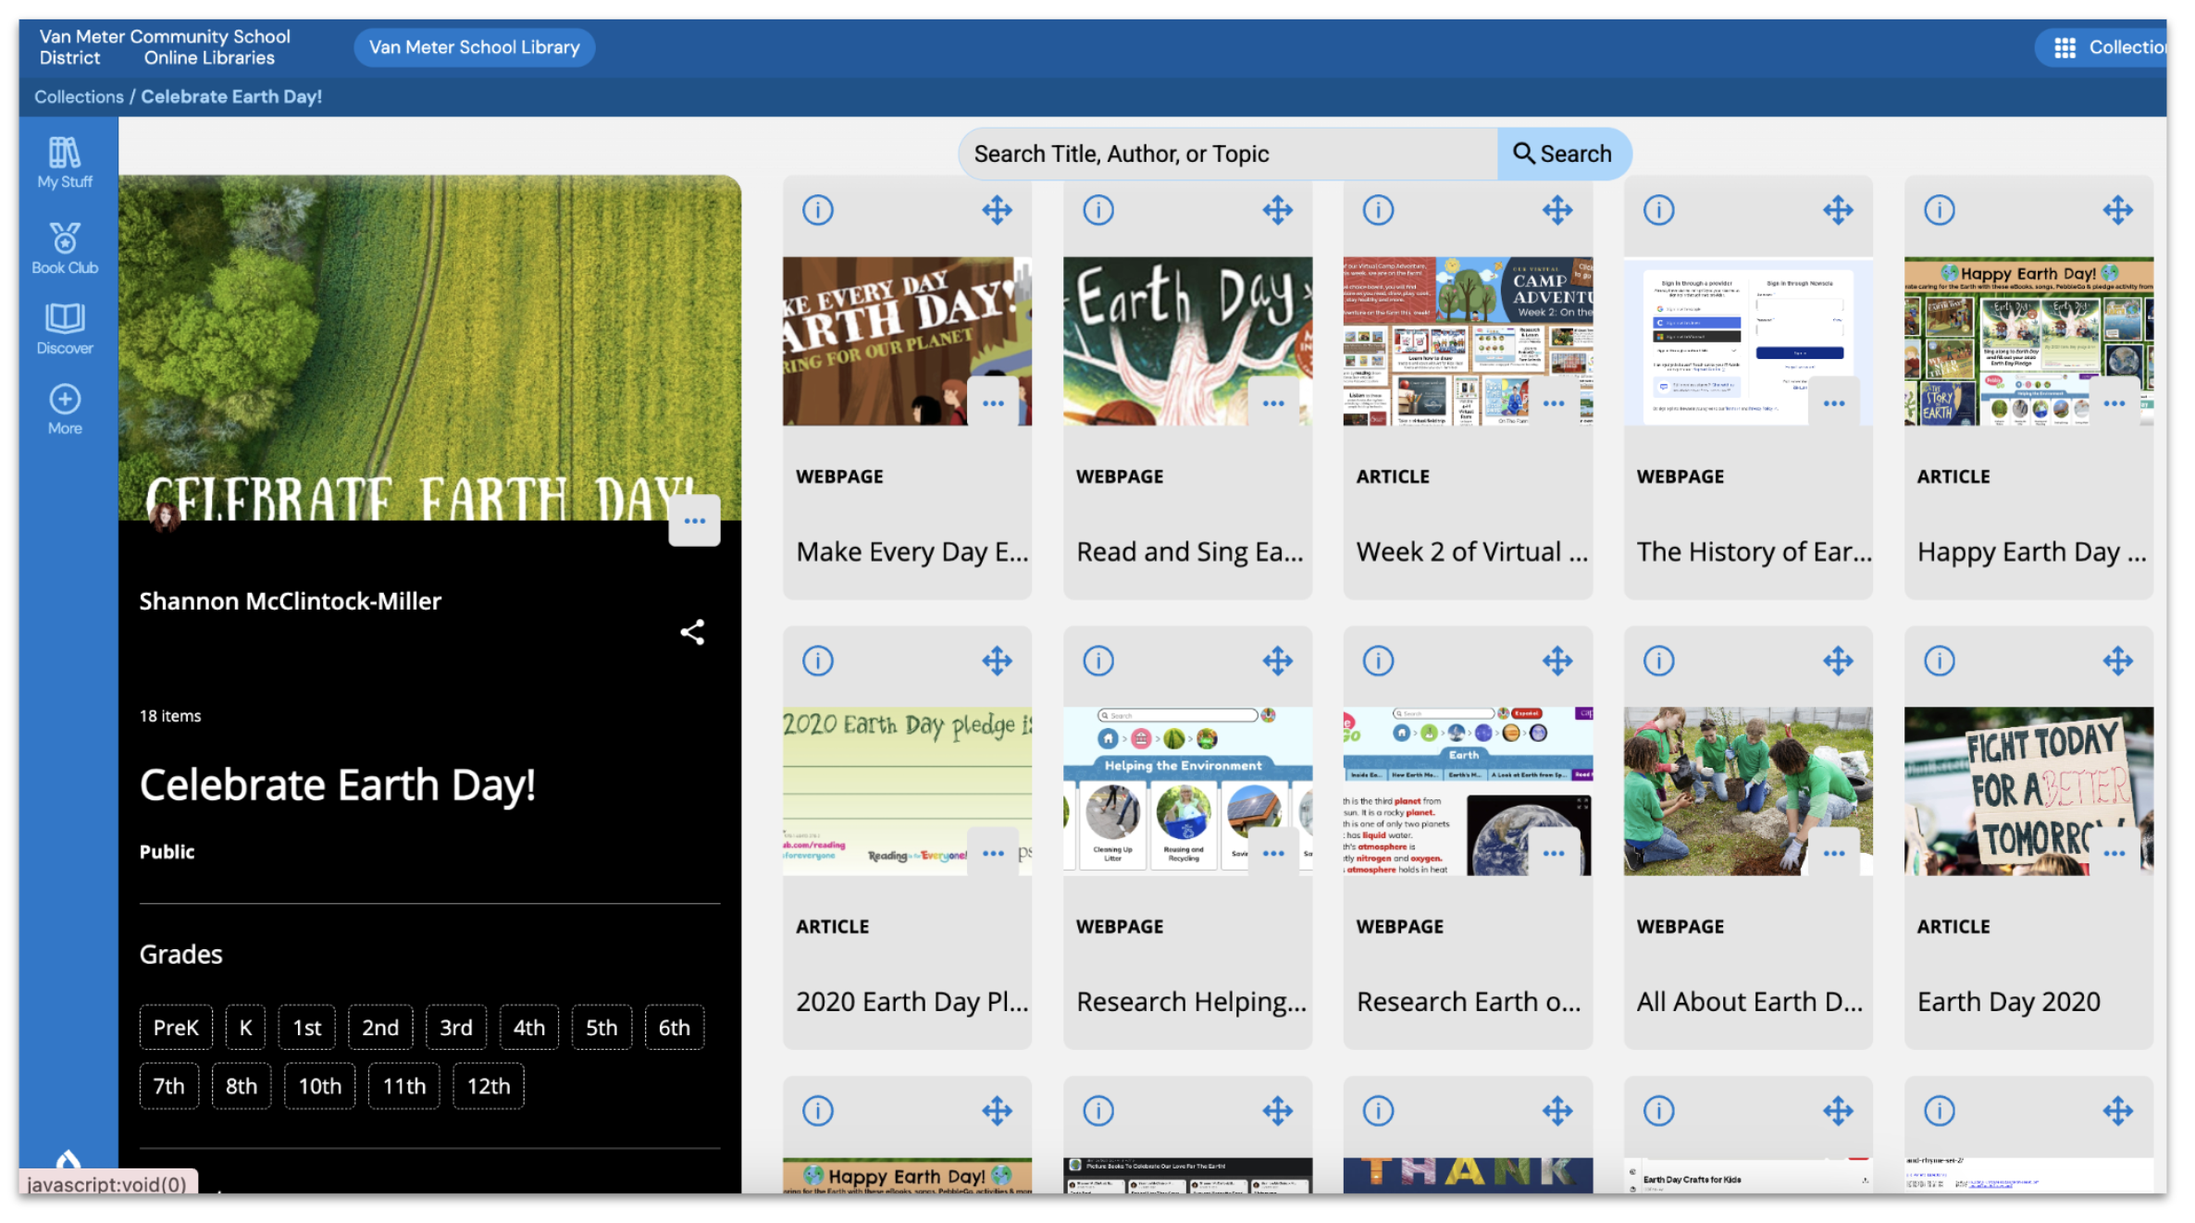Open options on Happy Earth Day article card

pyautogui.click(x=2114, y=403)
